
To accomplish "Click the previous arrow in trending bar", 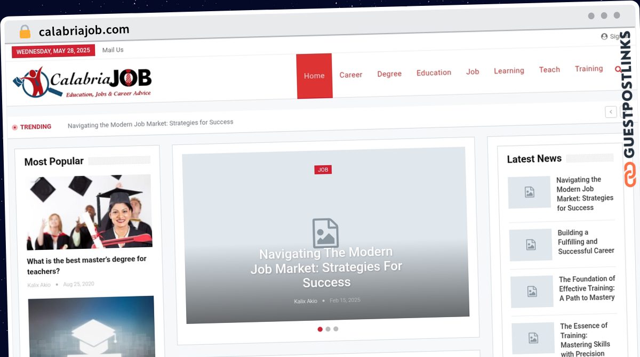I will [611, 112].
